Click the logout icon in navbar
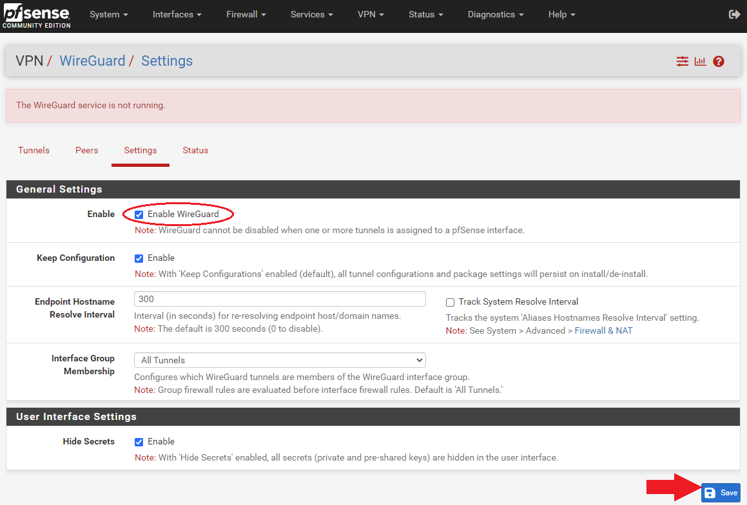 click(734, 15)
